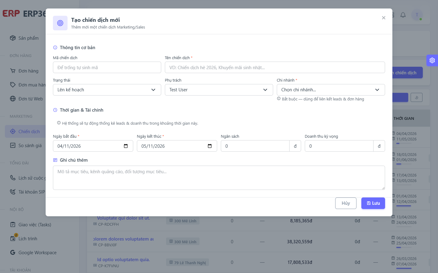This screenshot has height=273, width=438.
Task: Click the Lịch trình calendar icon
Action: click(x=13, y=238)
